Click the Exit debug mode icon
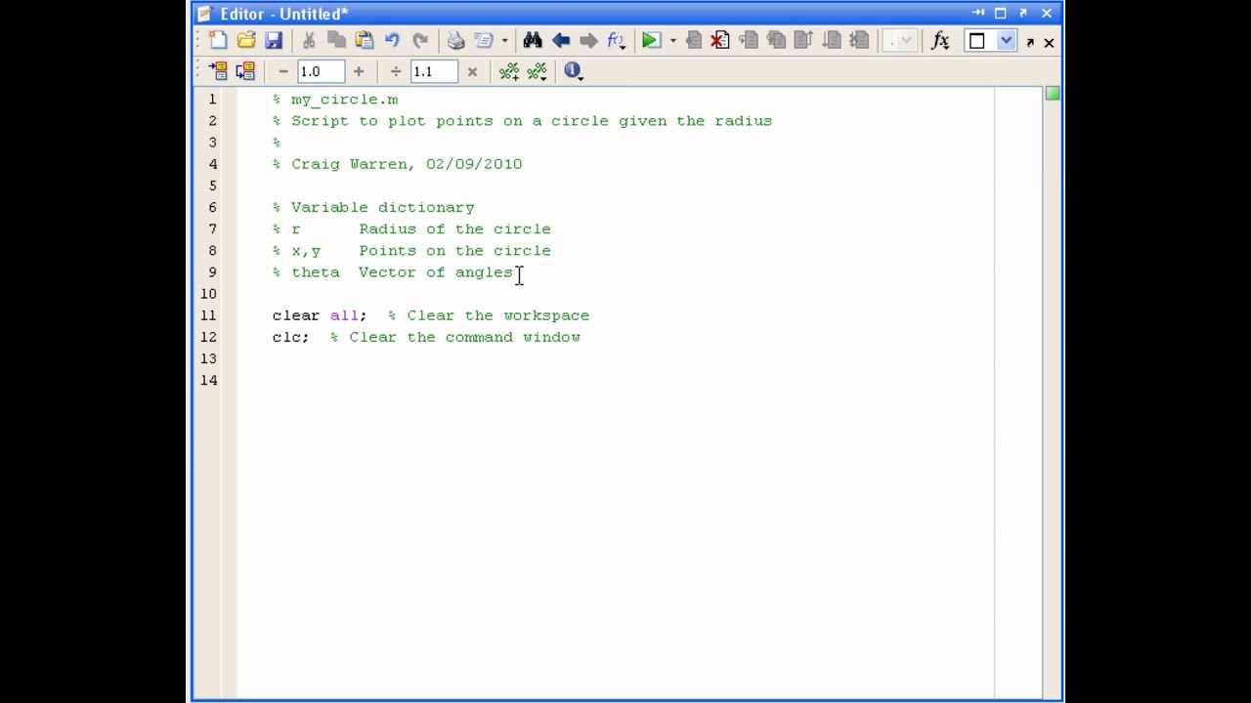Screen dimensions: 1251x703 click(859, 40)
